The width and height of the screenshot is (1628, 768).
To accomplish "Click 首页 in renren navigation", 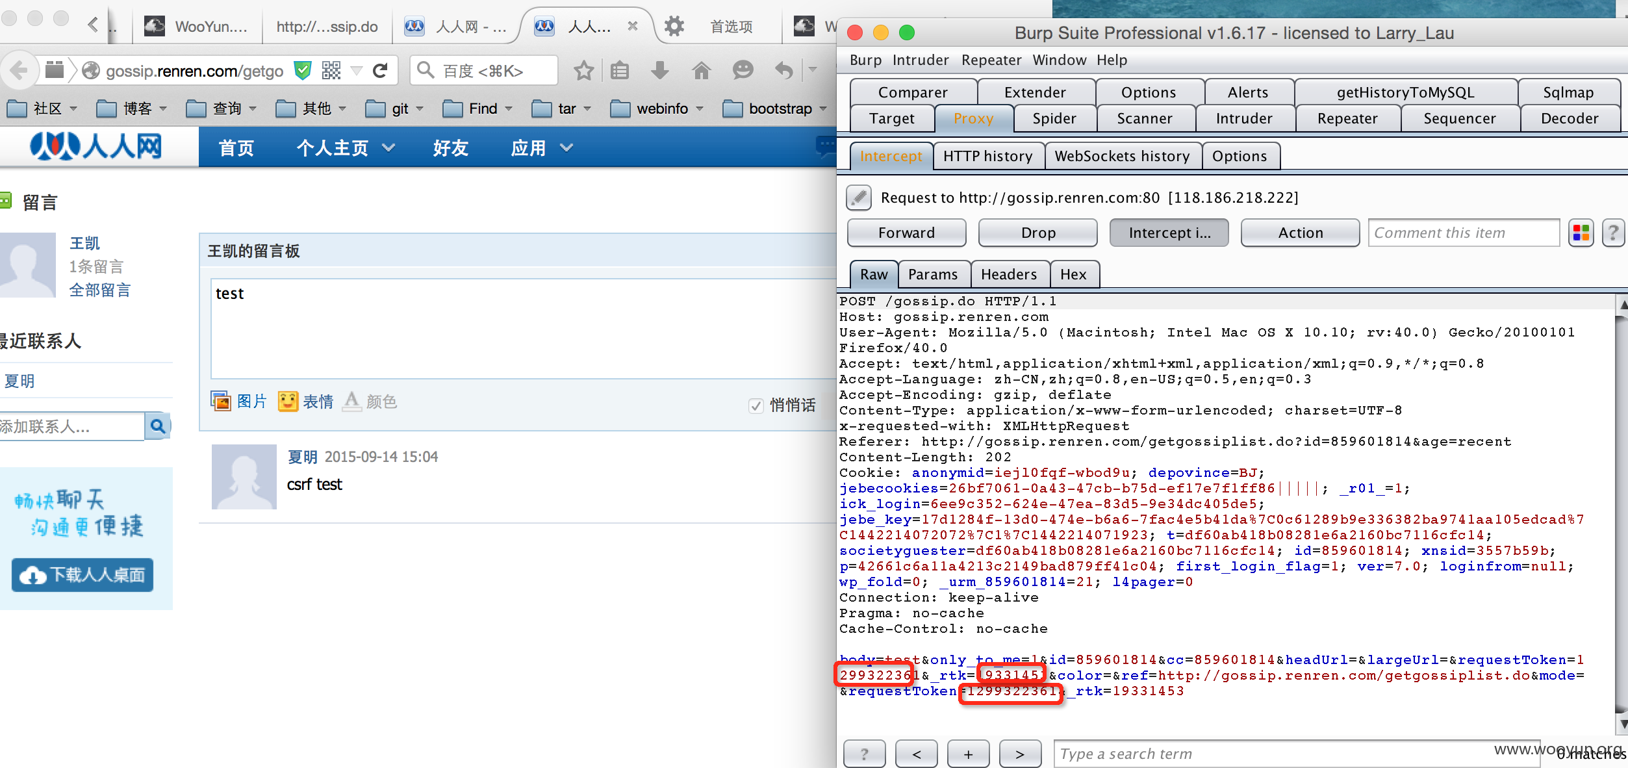I will pos(236,148).
